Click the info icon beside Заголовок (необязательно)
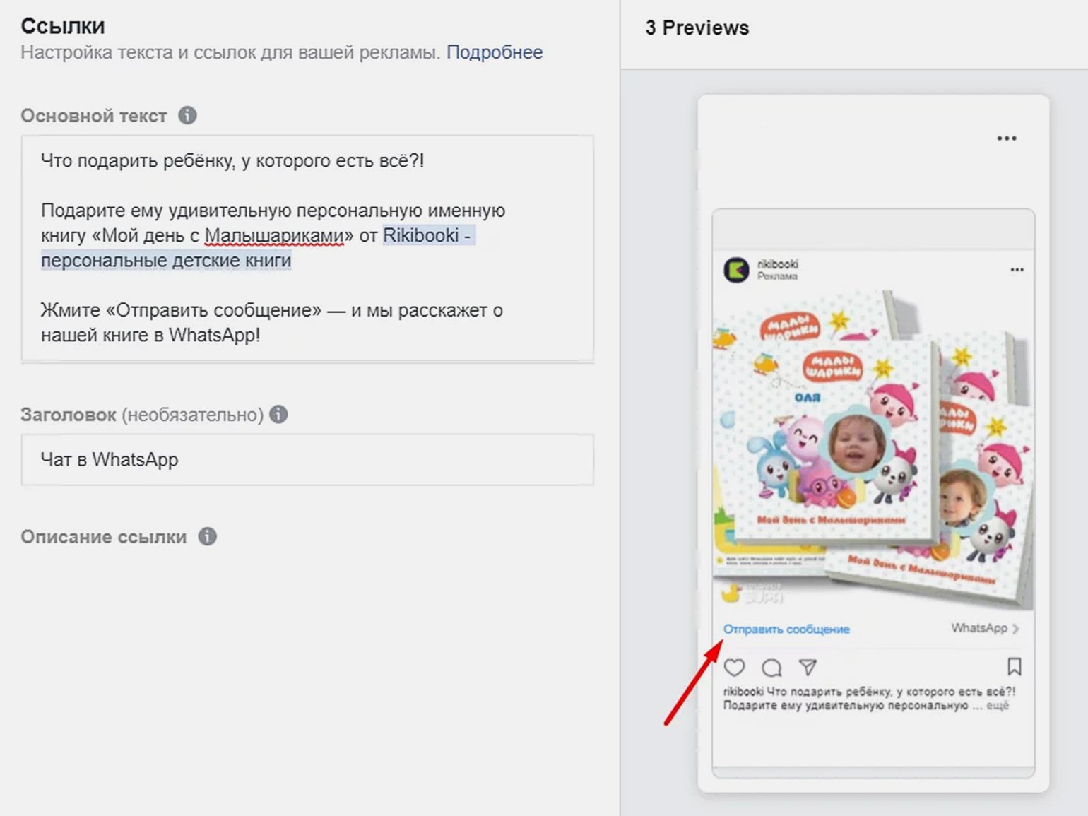 pyautogui.click(x=278, y=414)
